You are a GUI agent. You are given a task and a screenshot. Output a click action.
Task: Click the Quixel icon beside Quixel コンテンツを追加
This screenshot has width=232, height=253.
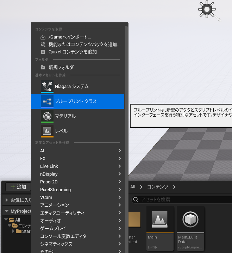(x=43, y=52)
